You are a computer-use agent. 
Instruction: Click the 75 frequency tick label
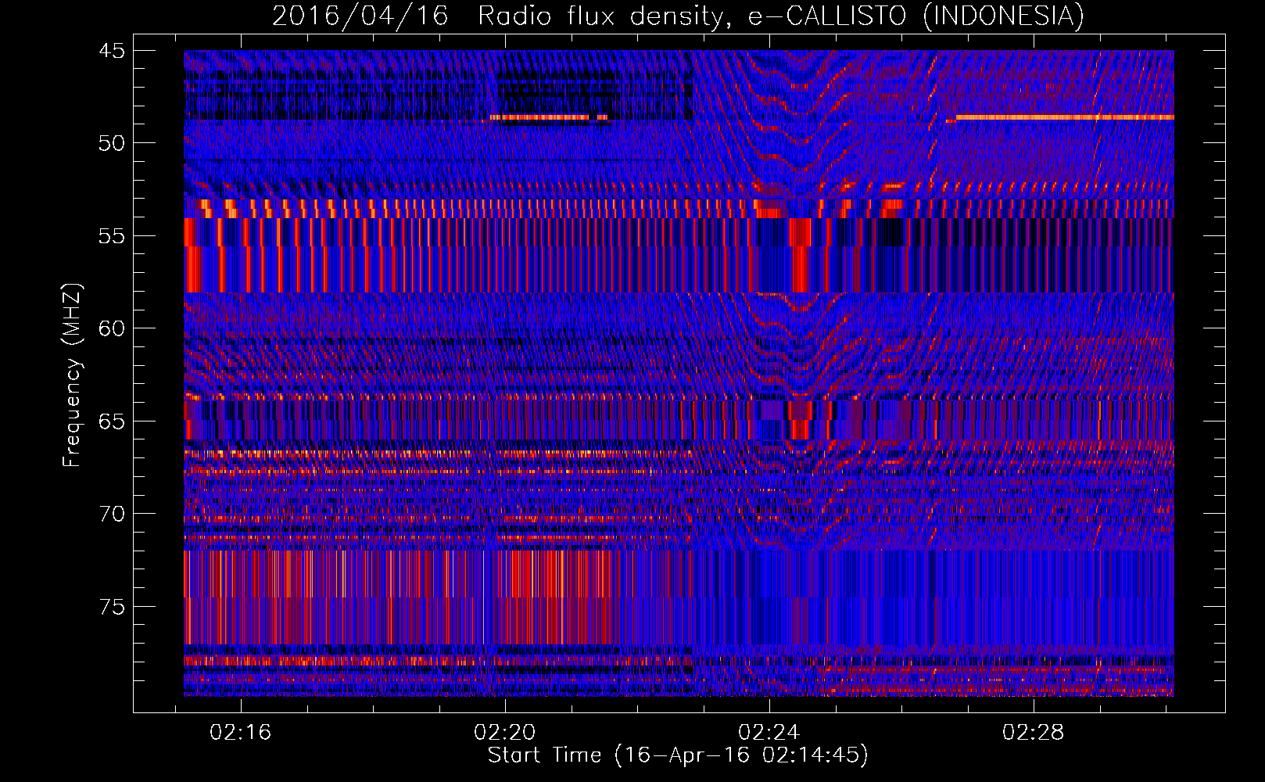[x=112, y=607]
